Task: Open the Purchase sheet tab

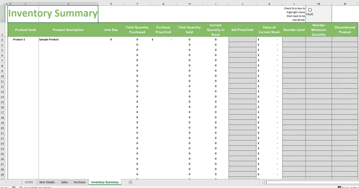Action: (x=79, y=182)
